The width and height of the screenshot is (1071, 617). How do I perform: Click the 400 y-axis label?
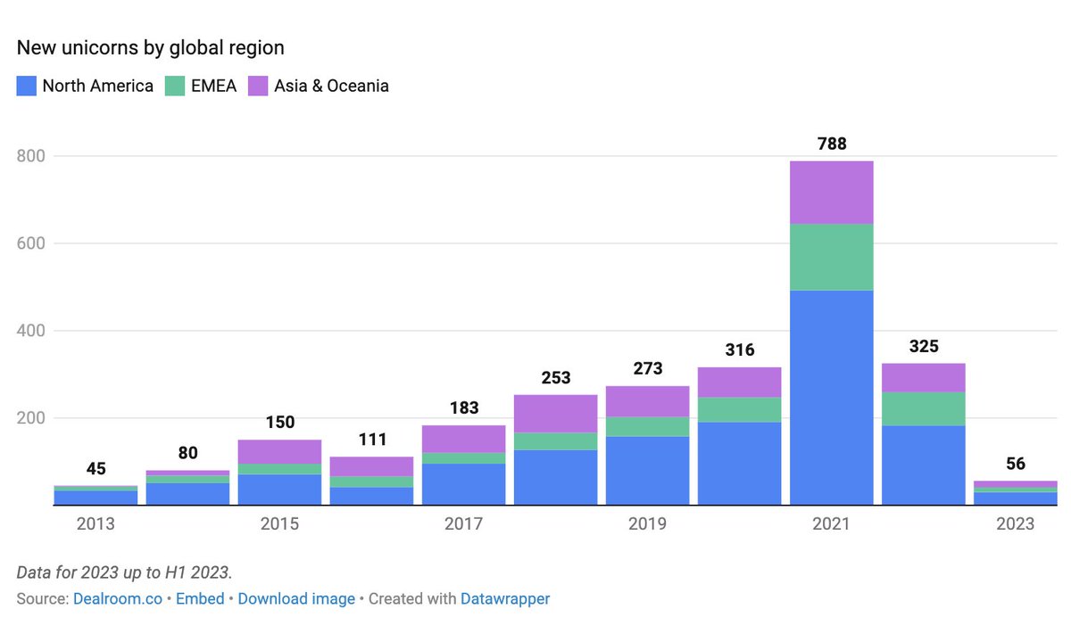coord(31,331)
